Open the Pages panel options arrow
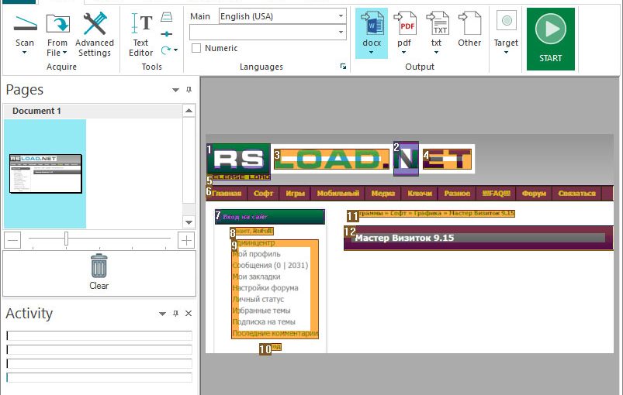Viewport: 623px width, 395px height. [x=175, y=90]
